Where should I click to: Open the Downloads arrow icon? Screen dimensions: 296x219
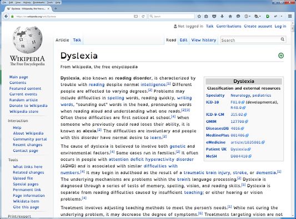tap(222, 17)
